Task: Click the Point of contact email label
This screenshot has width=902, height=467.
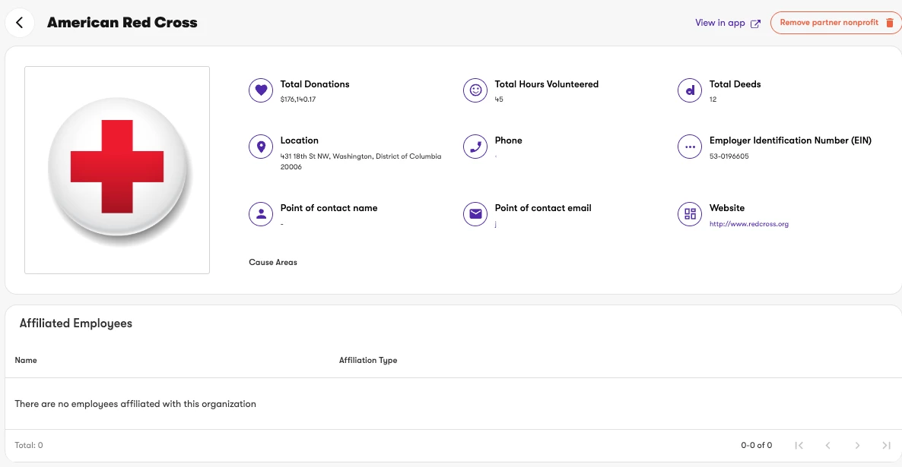Action: [x=543, y=208]
